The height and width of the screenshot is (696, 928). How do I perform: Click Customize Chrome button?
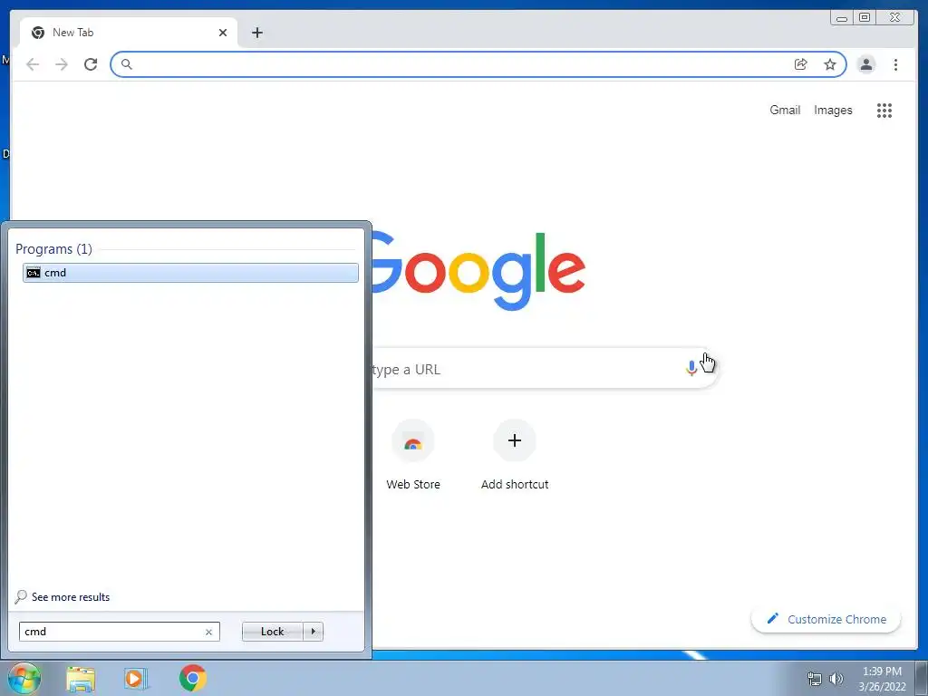pos(826,619)
